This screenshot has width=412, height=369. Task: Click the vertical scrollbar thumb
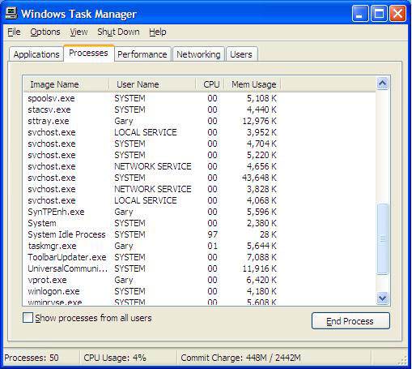tap(382, 239)
